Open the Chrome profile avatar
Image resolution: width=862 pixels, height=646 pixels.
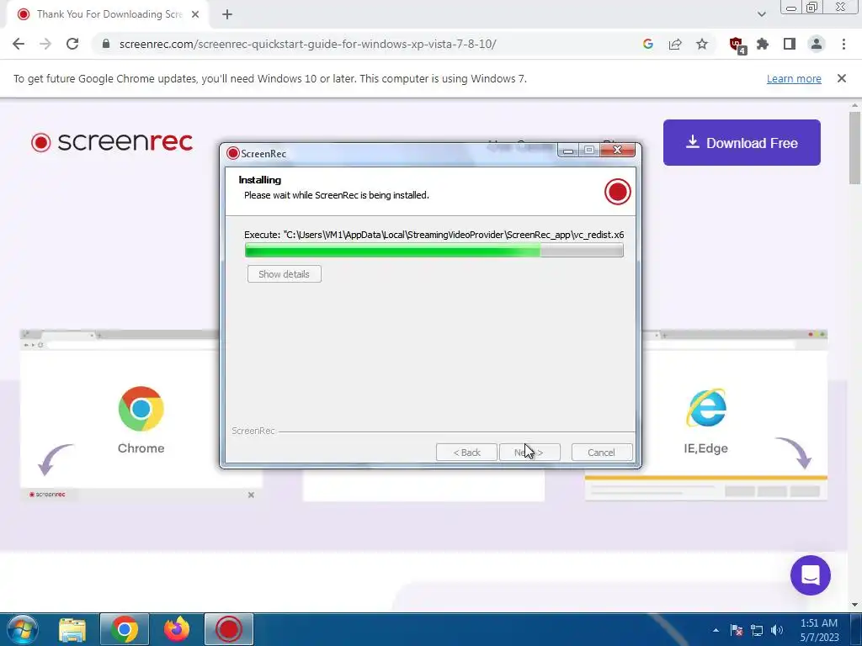(817, 44)
